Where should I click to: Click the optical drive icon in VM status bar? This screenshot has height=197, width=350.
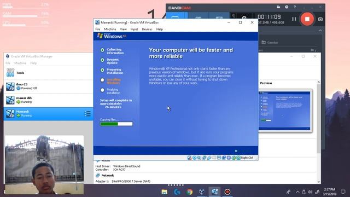tap(195, 158)
